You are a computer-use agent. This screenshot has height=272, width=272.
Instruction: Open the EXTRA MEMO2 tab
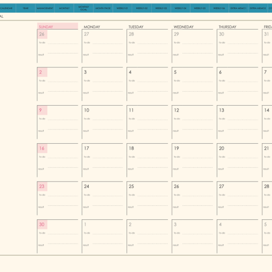pos(258,8)
